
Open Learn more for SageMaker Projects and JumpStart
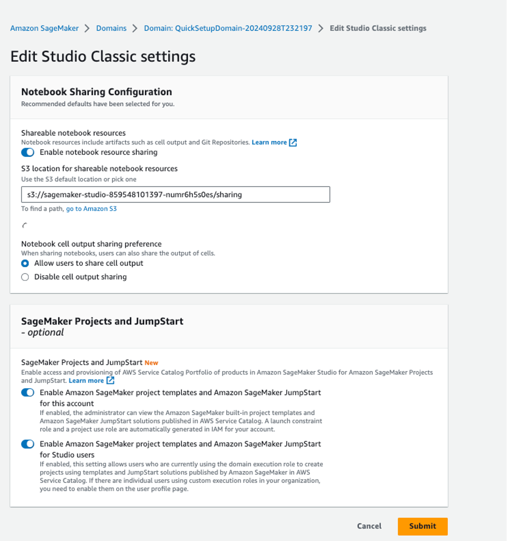pyautogui.click(x=86, y=381)
